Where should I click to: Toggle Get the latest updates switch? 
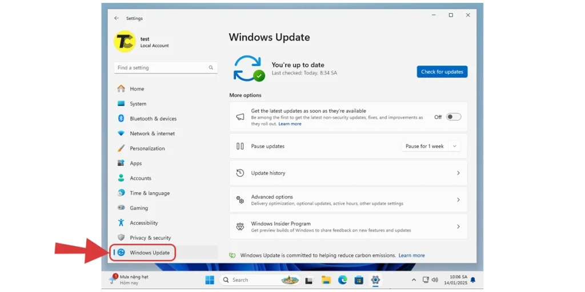pyautogui.click(x=454, y=117)
